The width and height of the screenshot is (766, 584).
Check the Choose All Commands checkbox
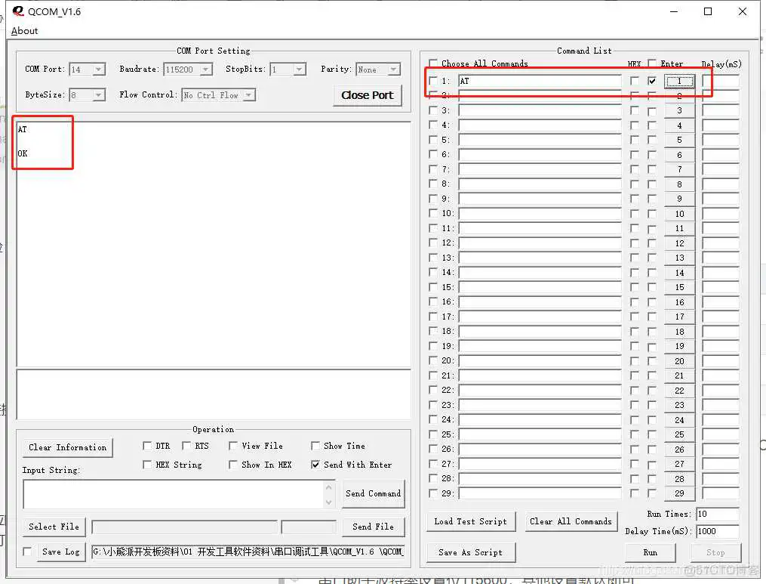pos(433,63)
